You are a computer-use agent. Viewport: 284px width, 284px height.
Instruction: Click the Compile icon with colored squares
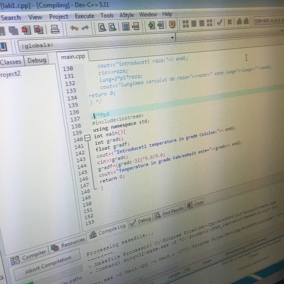186,24
